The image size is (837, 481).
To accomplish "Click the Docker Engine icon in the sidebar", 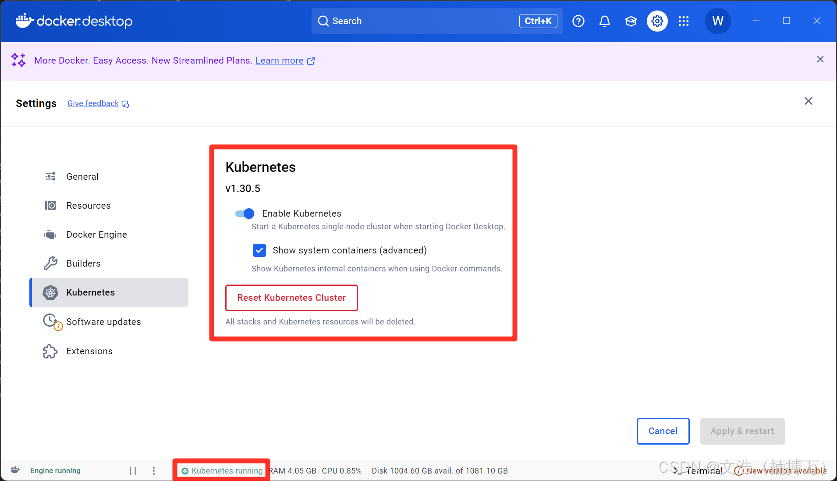I will click(50, 235).
